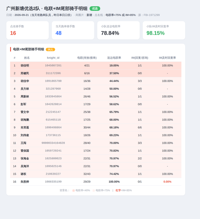
Task: Click the 44.44% 送达电联率 cell
Action: [x=114, y=81]
